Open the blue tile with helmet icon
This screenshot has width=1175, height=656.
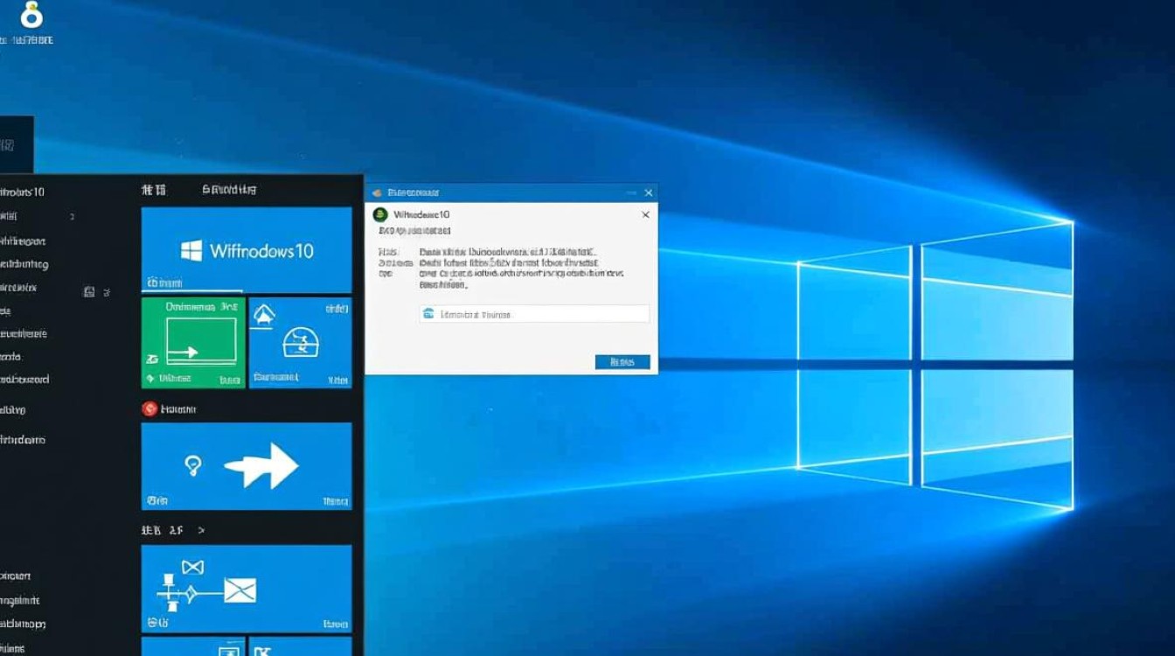300,342
